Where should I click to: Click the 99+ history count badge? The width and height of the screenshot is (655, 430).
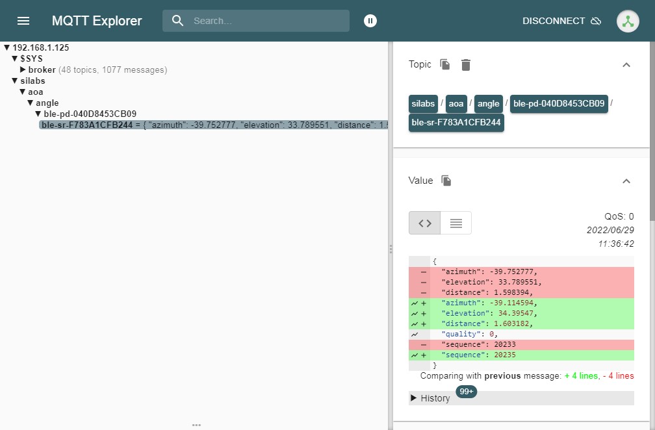tap(466, 391)
